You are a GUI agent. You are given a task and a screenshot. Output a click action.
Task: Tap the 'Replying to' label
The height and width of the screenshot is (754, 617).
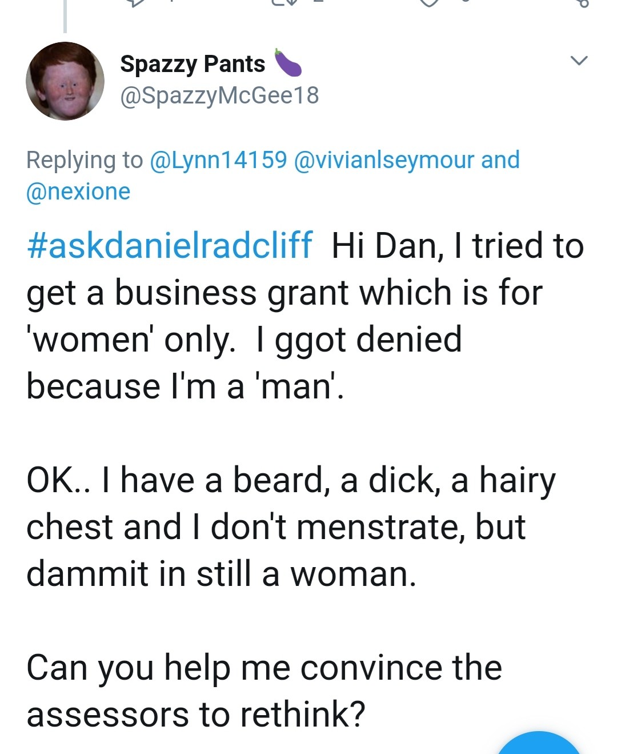click(x=85, y=160)
